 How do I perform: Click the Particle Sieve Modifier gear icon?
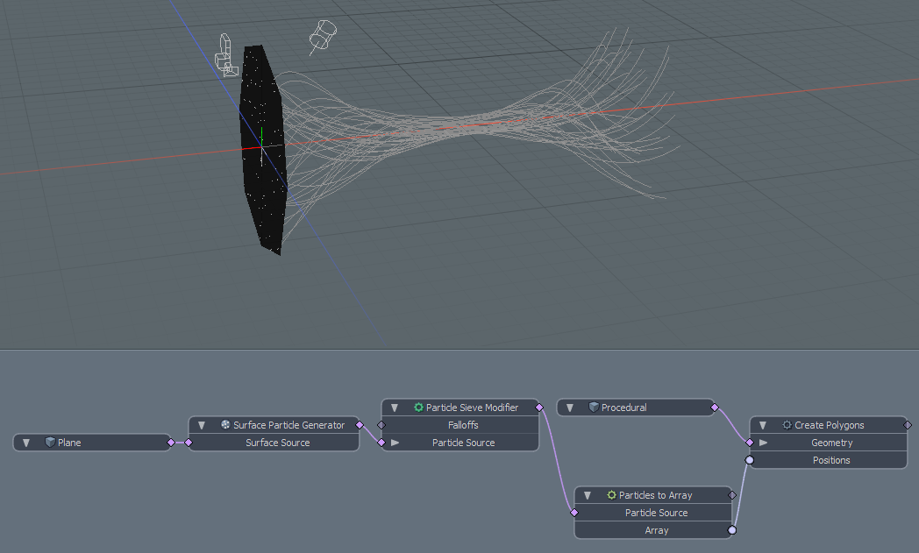[418, 408]
